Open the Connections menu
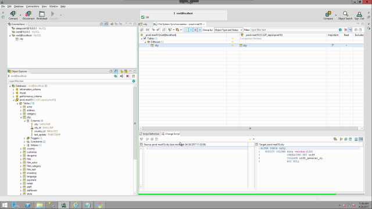Viewport: 372px width, 209px height. pyautogui.click(x=33, y=6)
